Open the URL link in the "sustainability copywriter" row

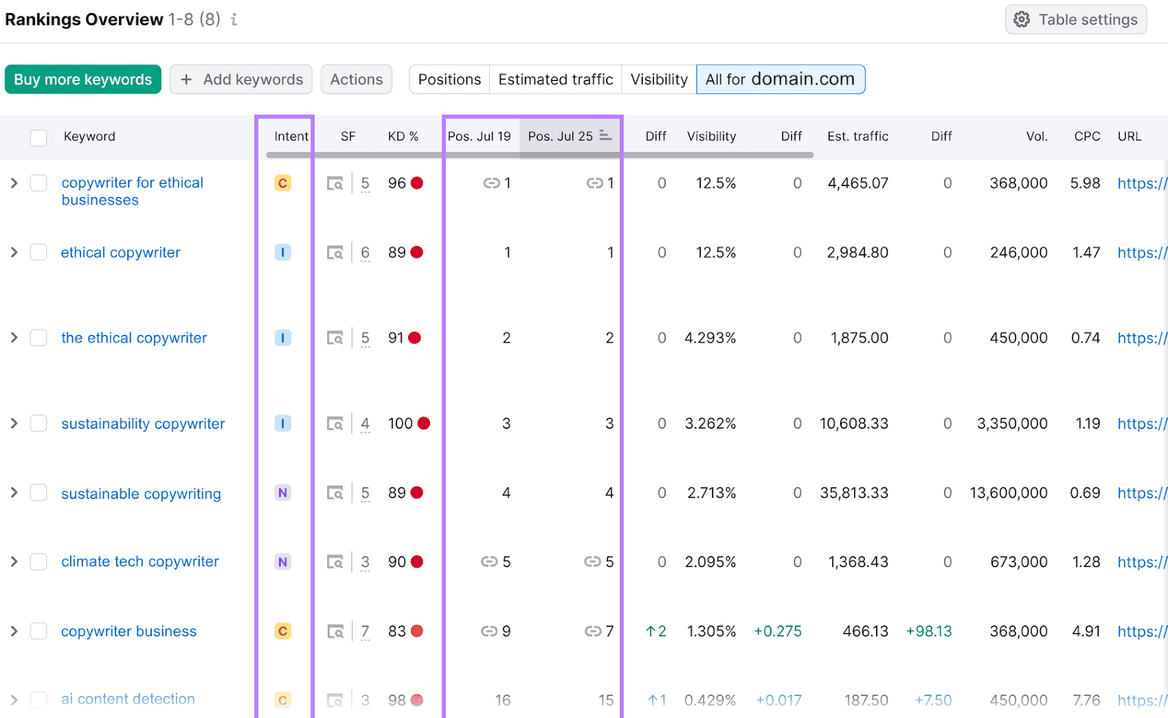1141,423
